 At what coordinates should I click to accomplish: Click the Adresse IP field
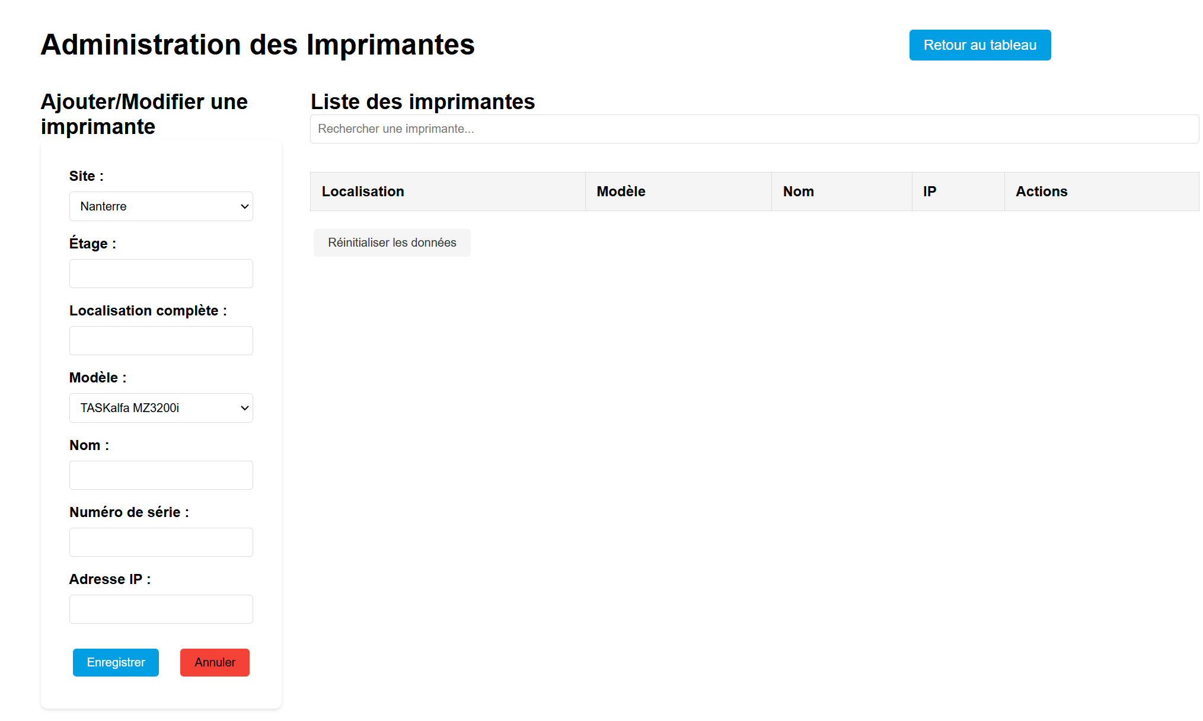(x=161, y=609)
